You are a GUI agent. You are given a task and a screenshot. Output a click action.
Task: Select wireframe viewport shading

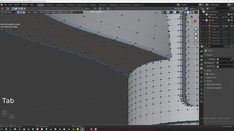pyautogui.click(x=185, y=12)
